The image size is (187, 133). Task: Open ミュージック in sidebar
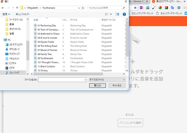(12, 72)
